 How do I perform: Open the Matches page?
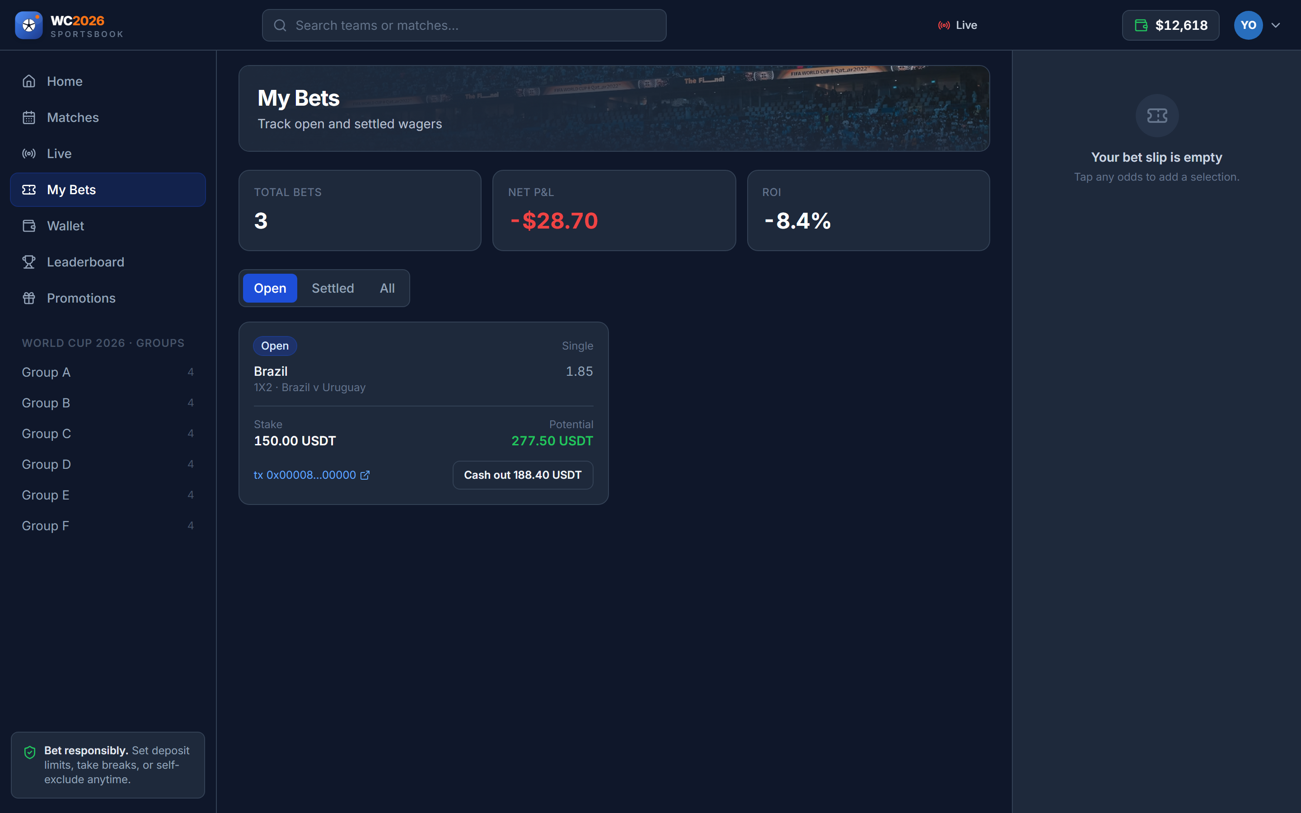(108, 117)
